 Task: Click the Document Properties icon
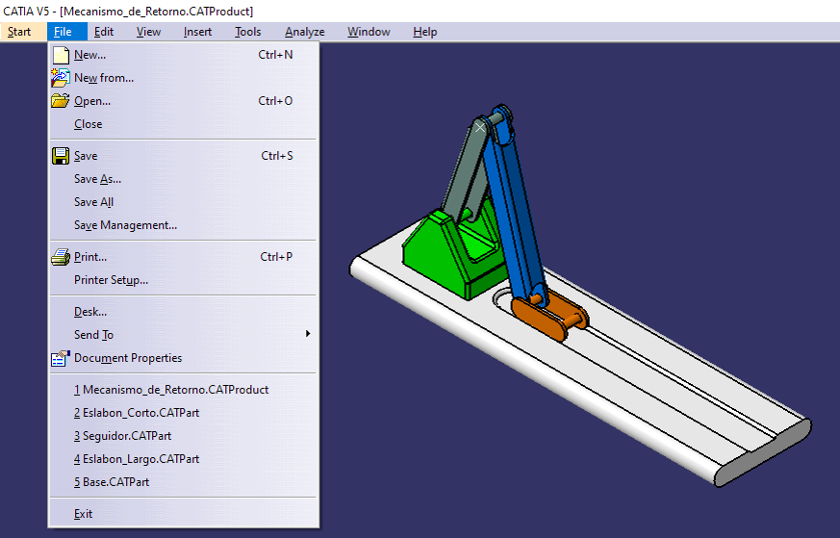(x=61, y=358)
